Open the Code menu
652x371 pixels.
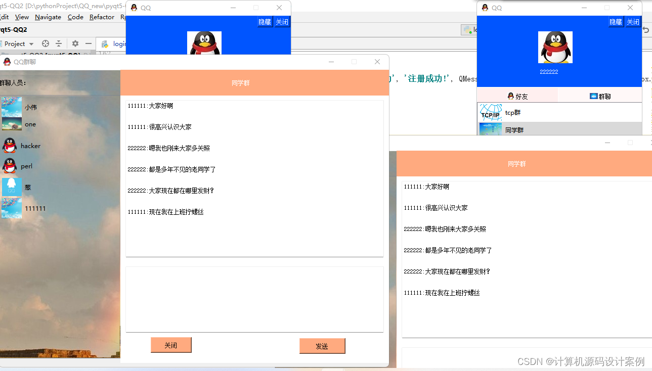coord(75,17)
